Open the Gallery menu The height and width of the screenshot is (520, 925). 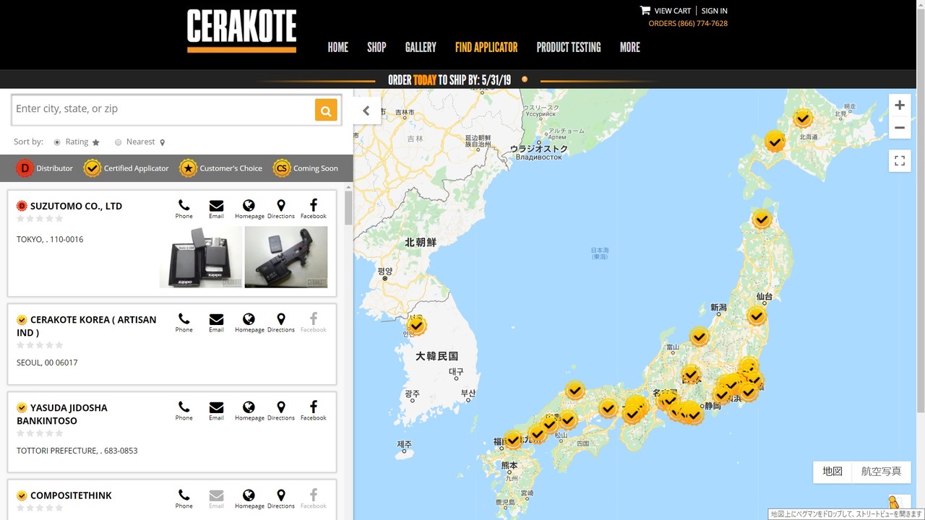click(x=421, y=47)
